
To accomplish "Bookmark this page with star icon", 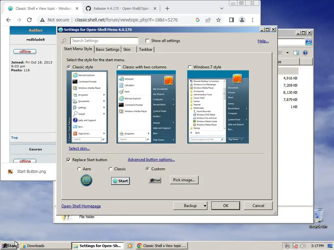I will pos(218,20).
